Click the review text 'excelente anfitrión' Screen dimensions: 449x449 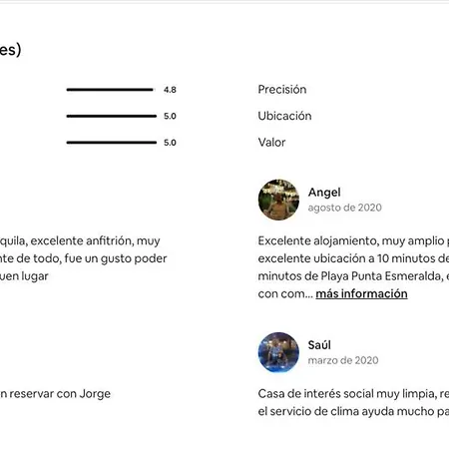pyautogui.click(x=84, y=258)
